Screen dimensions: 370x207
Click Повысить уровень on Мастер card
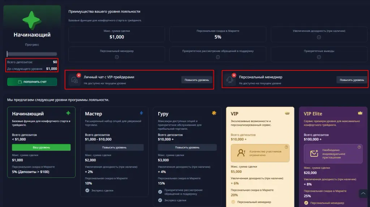click(114, 147)
